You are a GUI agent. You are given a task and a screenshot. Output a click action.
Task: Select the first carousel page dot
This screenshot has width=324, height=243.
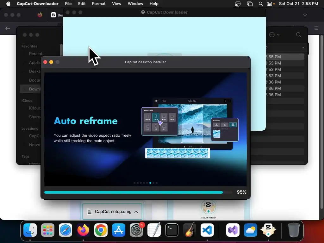click(134, 183)
